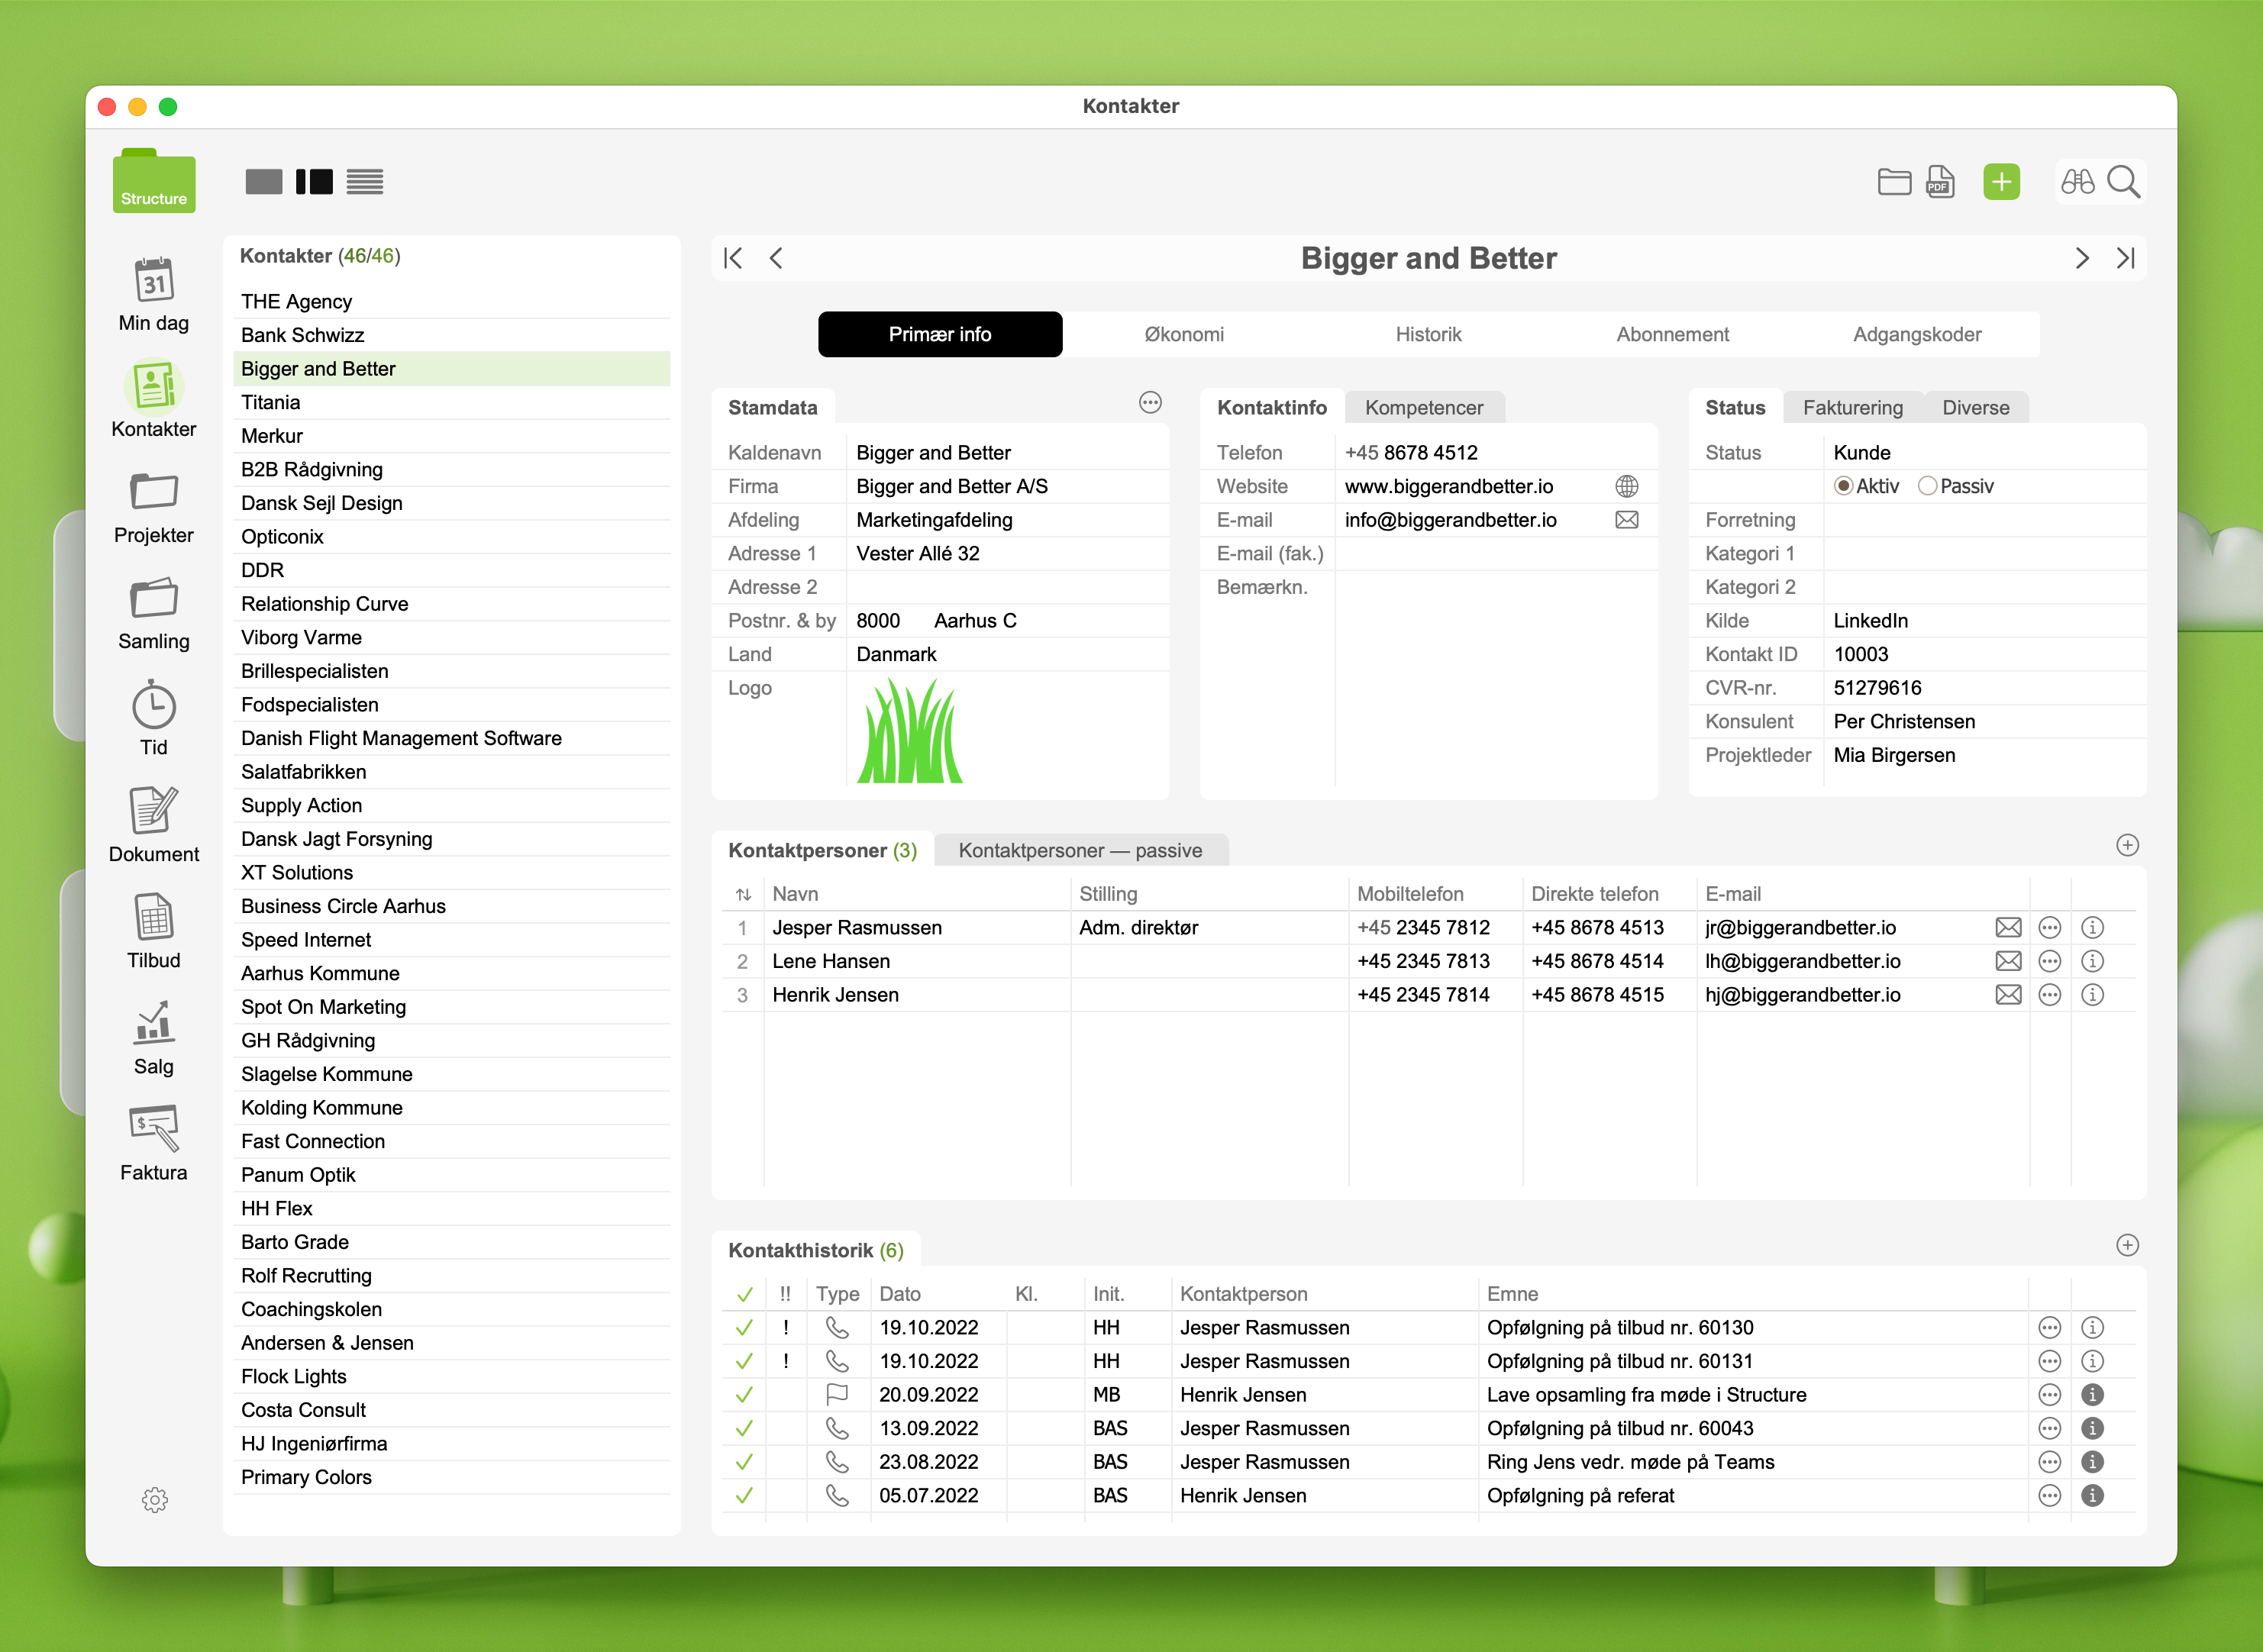Click the Telefon number field
This screenshot has height=1652, width=2263.
[x=1410, y=453]
